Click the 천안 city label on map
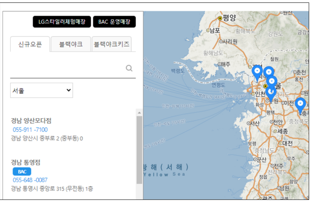This screenshot has width=311, height=202. click(278, 122)
